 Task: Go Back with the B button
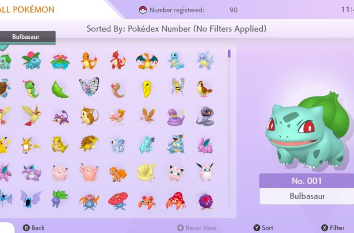34,228
